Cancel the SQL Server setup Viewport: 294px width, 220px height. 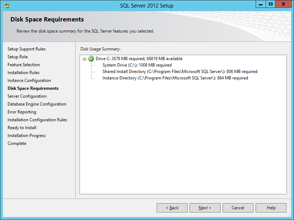tap(238, 208)
